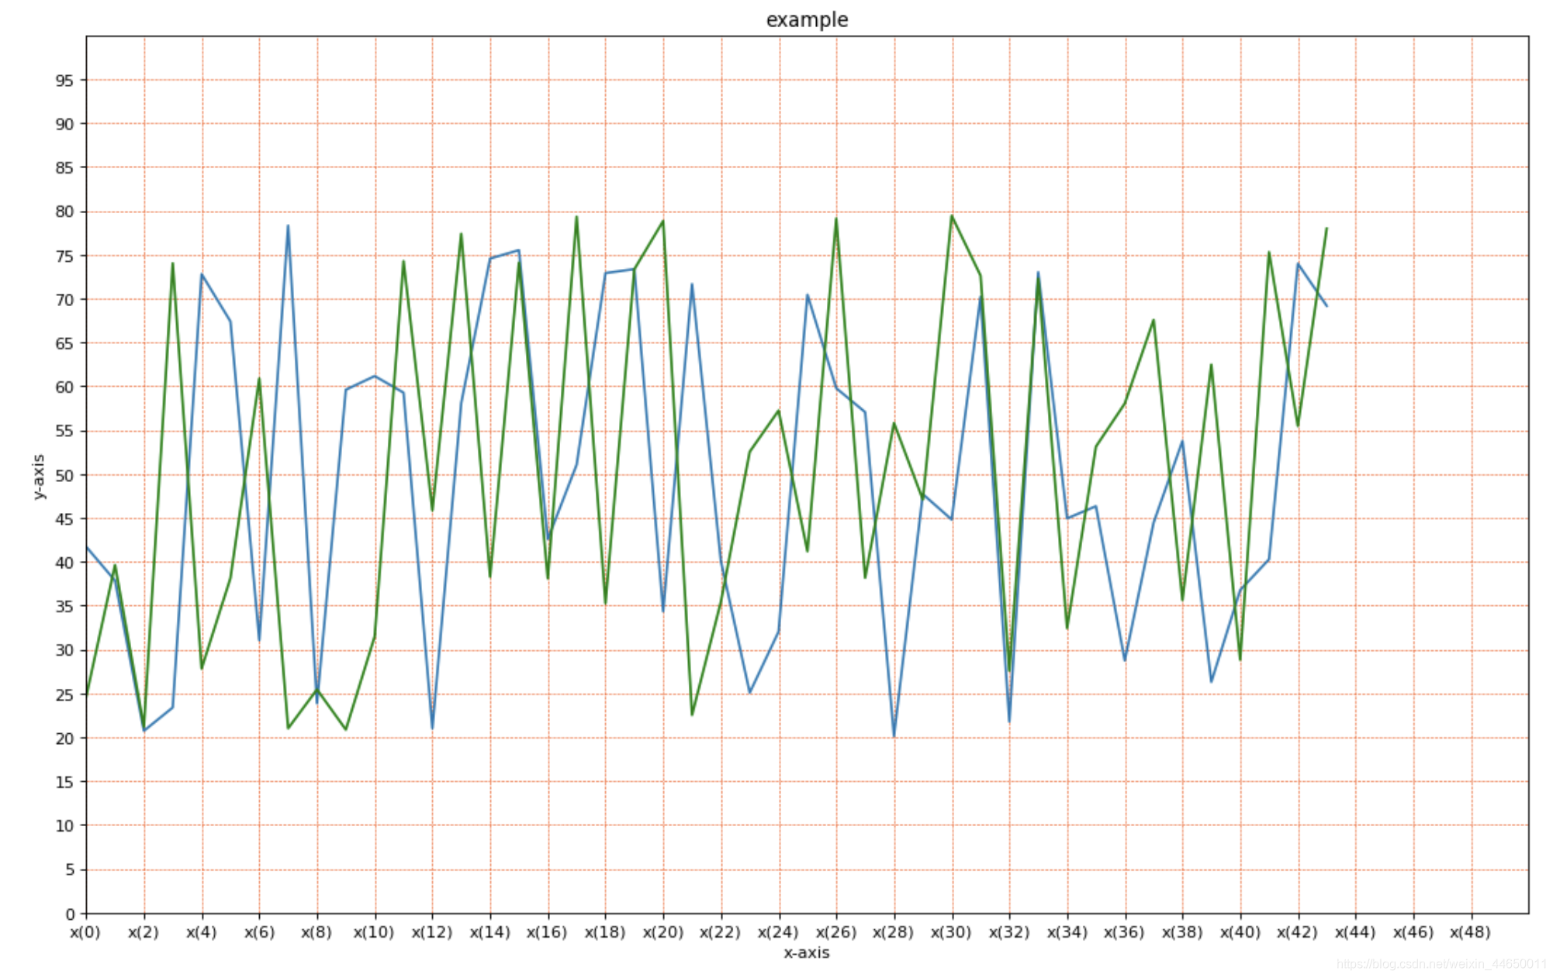Click the green line endpoint at x(43)
This screenshot has height=978, width=1553.
click(1326, 229)
